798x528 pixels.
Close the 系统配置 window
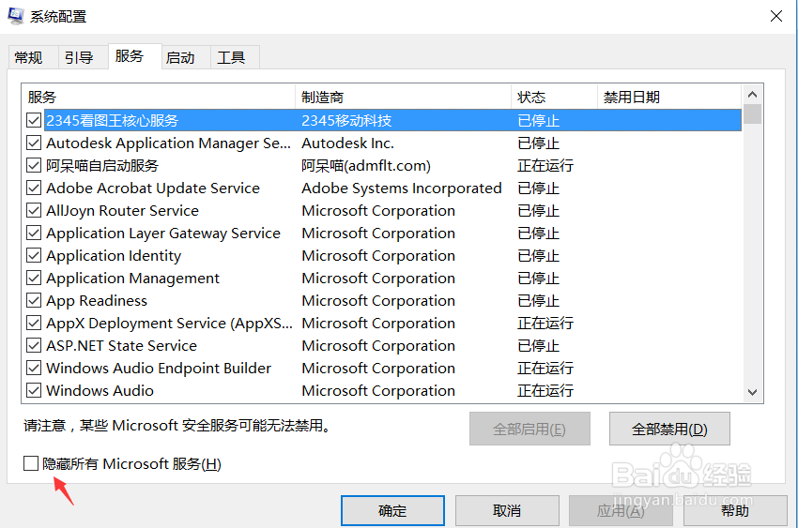[x=776, y=16]
